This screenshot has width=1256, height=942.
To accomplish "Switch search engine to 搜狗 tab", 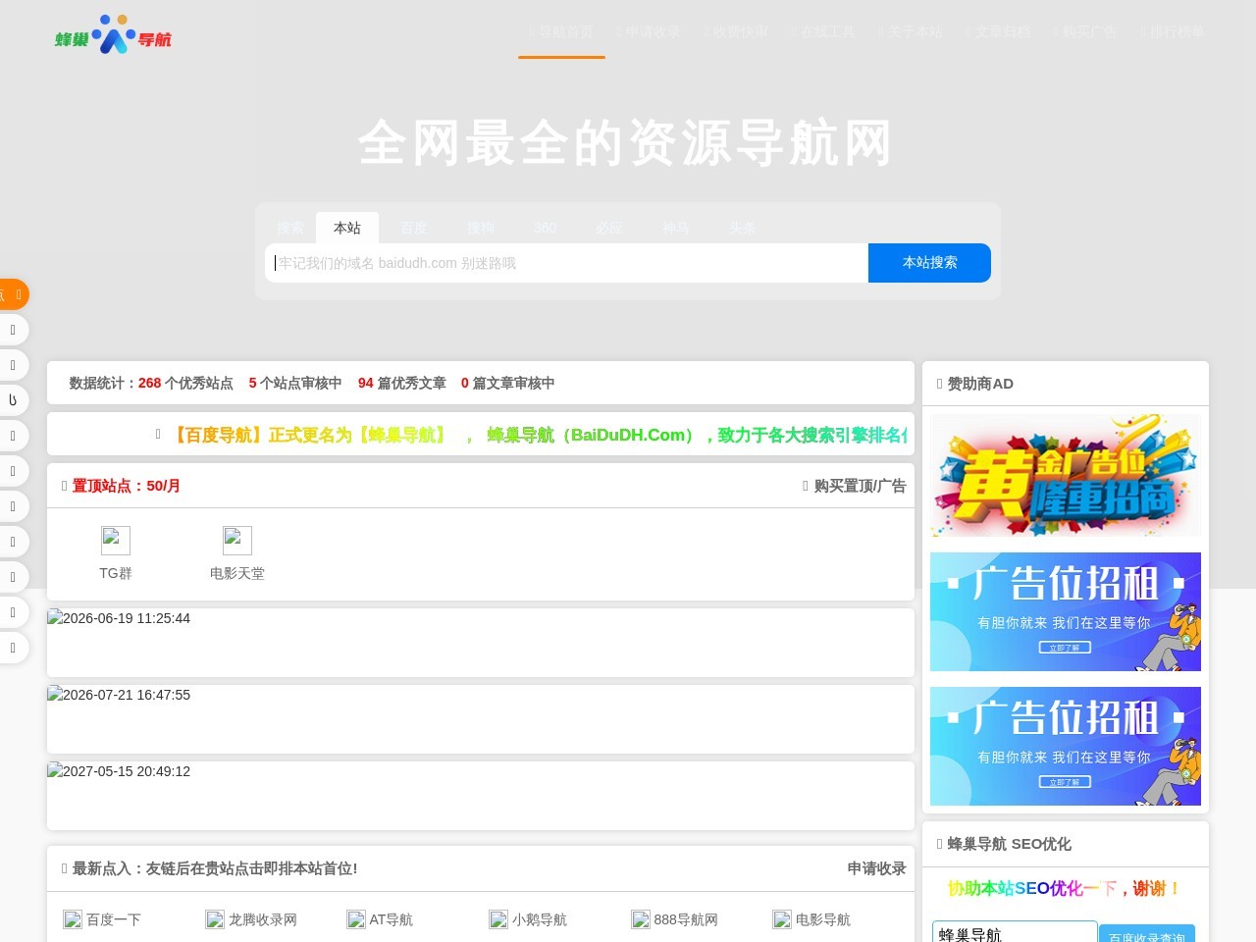I will pyautogui.click(x=481, y=228).
